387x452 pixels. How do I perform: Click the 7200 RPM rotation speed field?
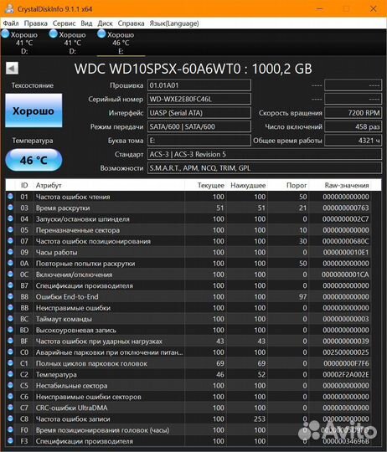353,113
